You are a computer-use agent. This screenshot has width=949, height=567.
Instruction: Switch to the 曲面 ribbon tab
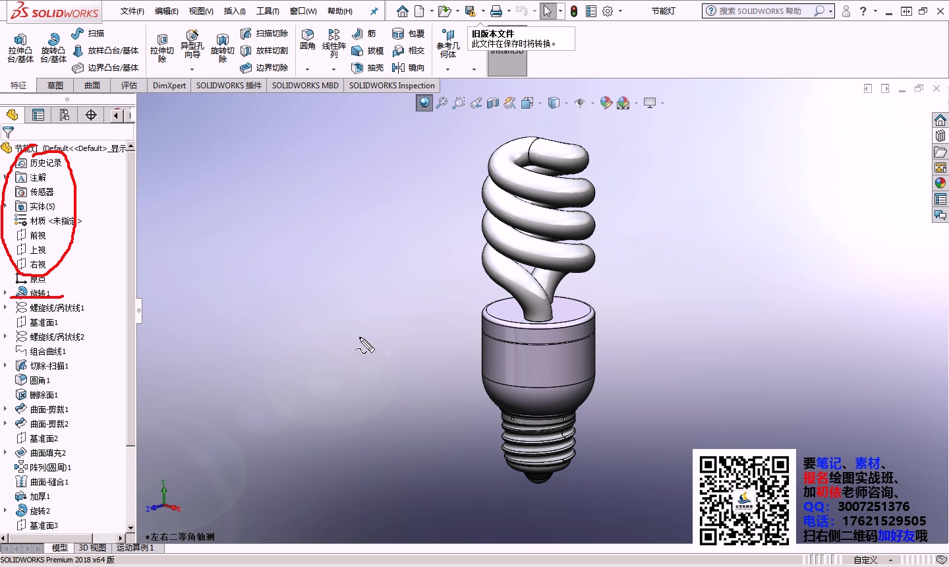pyautogui.click(x=92, y=85)
